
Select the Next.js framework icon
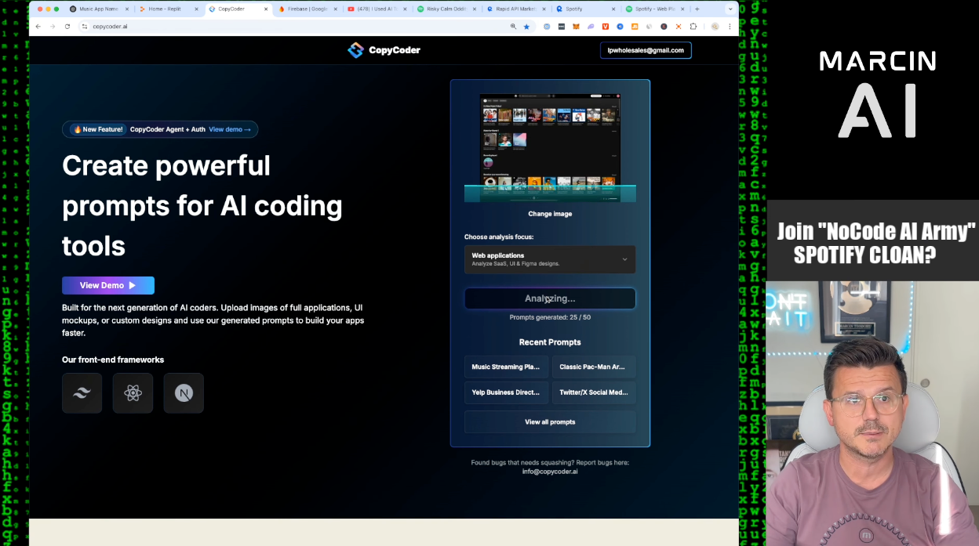click(x=184, y=393)
